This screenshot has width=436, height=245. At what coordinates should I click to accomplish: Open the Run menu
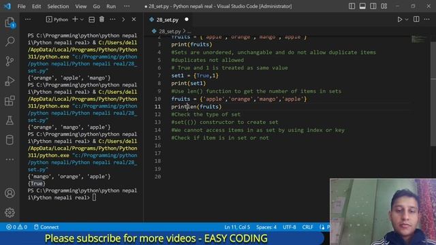(x=111, y=6)
